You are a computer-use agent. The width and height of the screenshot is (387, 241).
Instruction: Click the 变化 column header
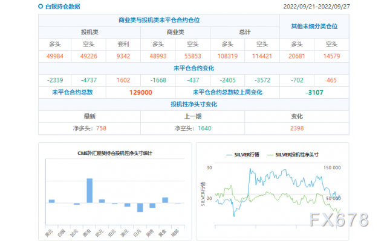297,116
